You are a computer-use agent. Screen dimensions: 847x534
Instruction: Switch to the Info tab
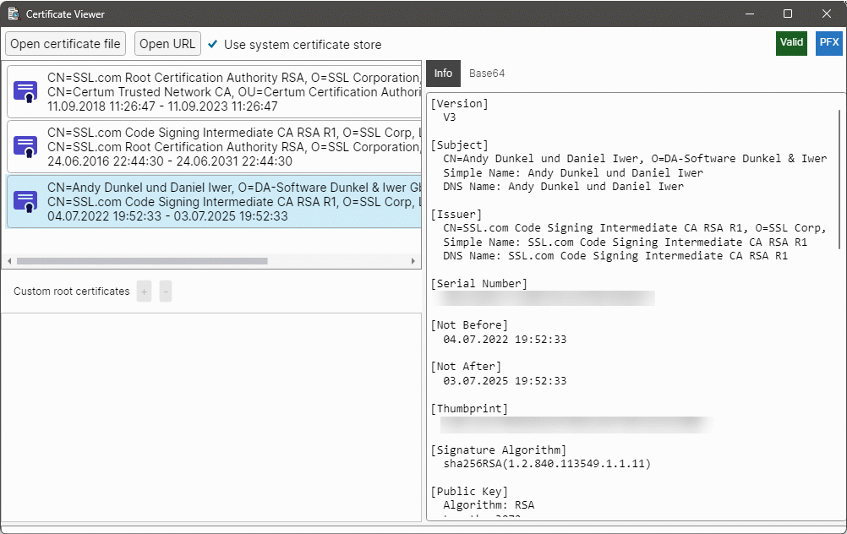click(x=443, y=74)
